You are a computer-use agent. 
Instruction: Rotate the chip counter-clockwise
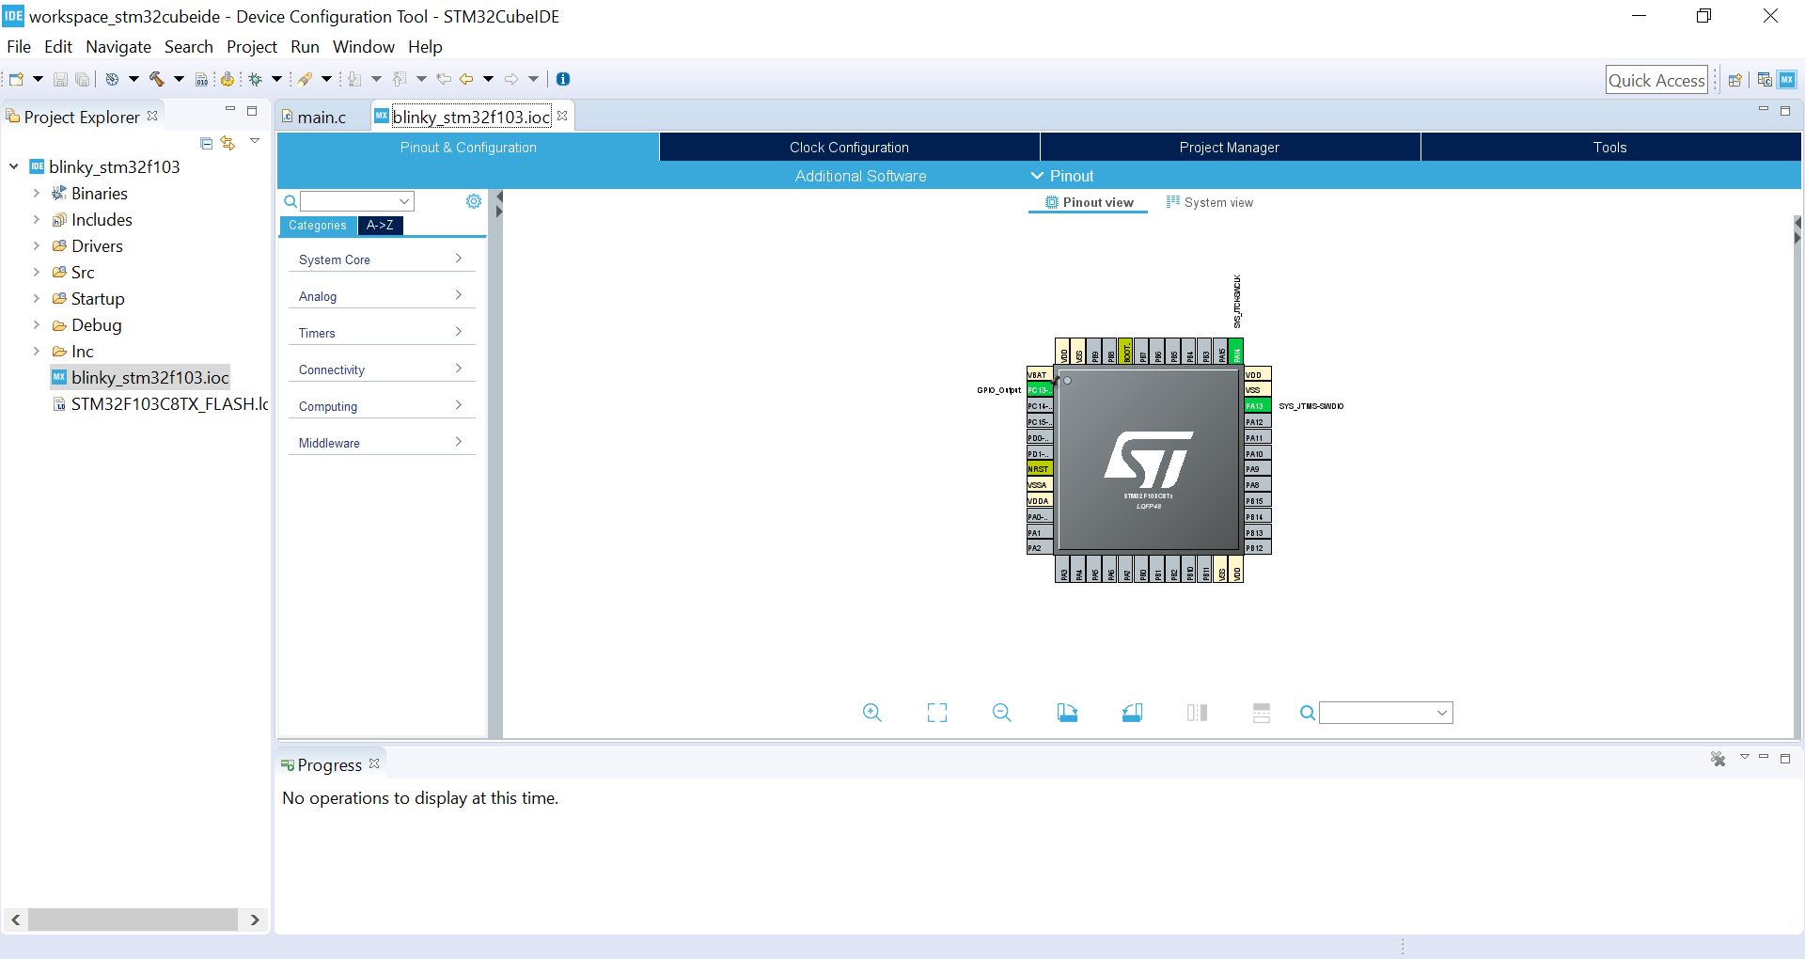click(x=1132, y=713)
